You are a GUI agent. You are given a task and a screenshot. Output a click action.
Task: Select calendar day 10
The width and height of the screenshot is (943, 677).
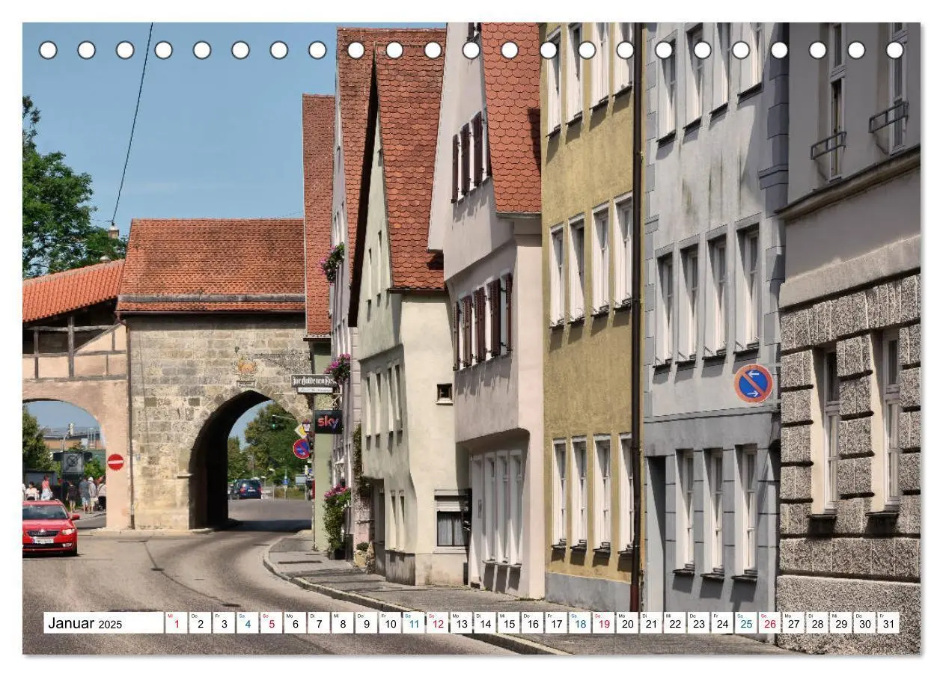coord(390,622)
